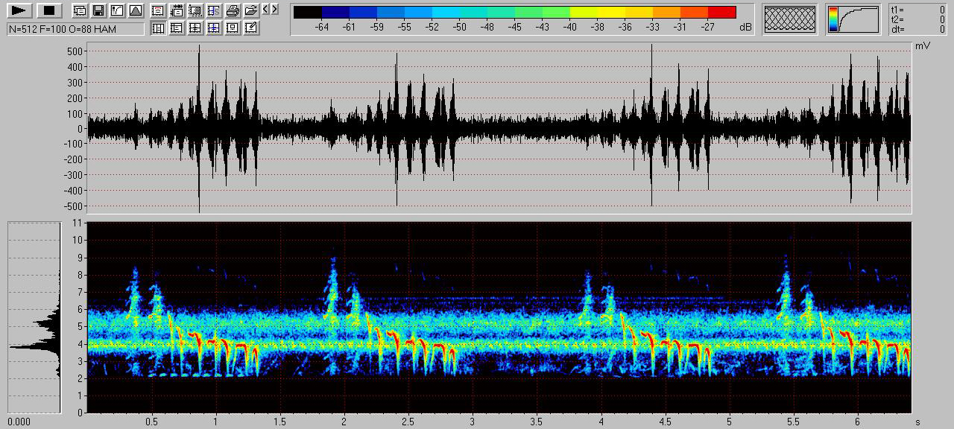
Task: Click the pencil edit icon
Action: [251, 28]
